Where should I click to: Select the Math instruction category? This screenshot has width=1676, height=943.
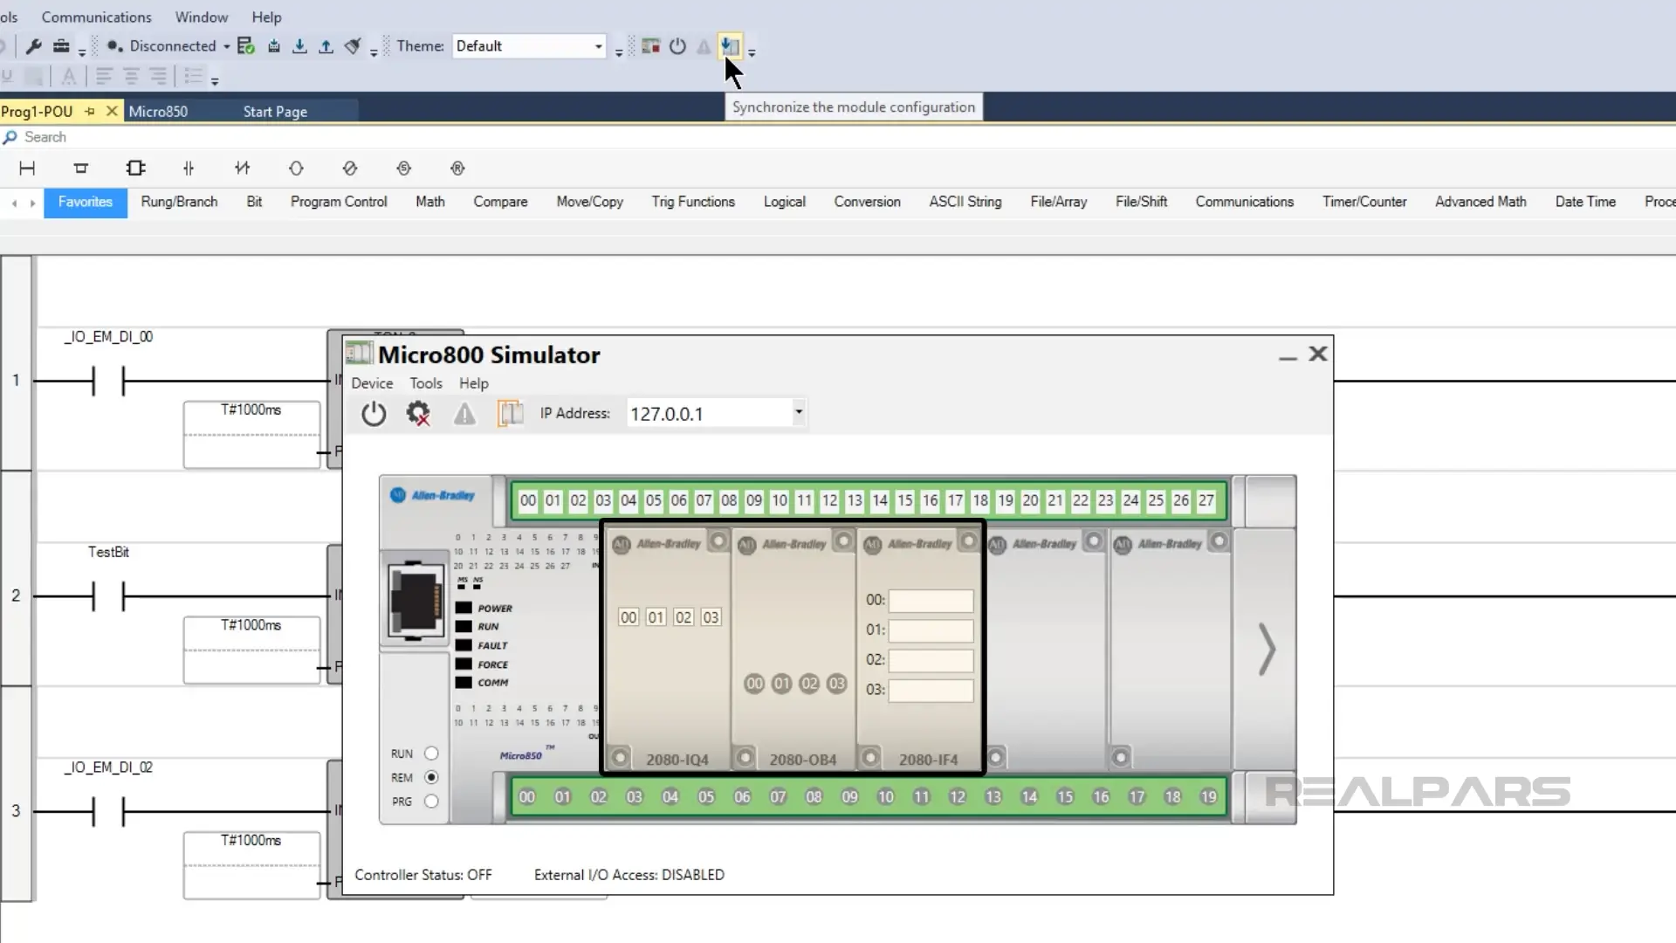[x=430, y=202]
